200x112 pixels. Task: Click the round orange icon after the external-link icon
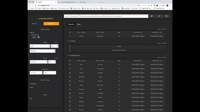click(166, 16)
